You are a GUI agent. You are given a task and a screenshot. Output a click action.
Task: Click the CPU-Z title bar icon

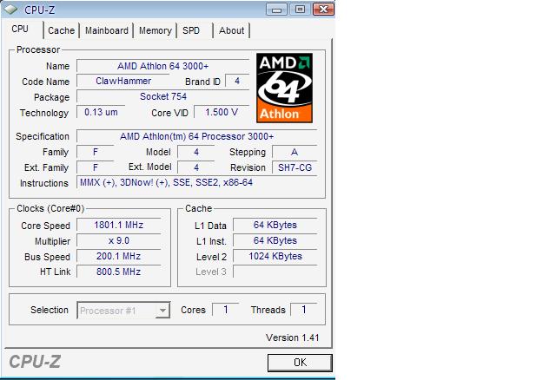pos(10,10)
